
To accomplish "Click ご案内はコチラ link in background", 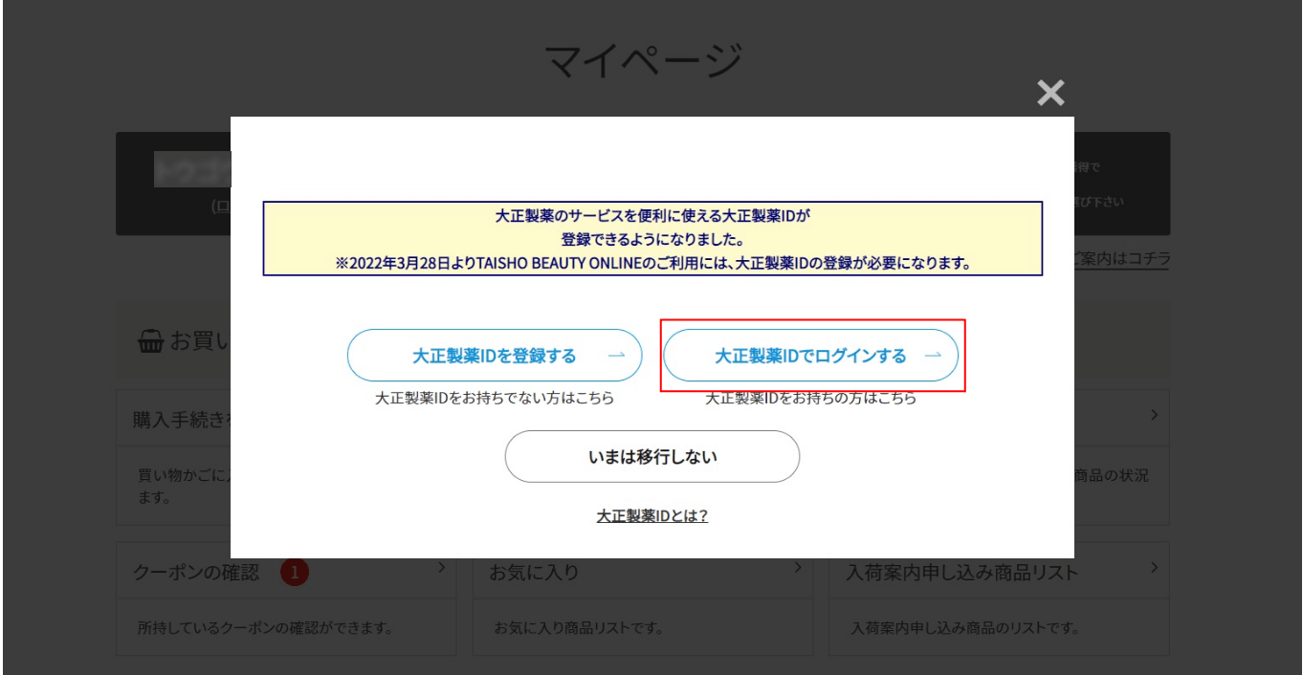I will tap(1122, 259).
